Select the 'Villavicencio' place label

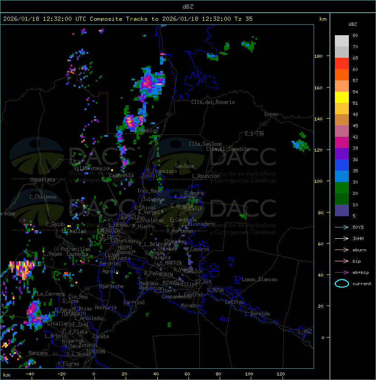click(91, 168)
